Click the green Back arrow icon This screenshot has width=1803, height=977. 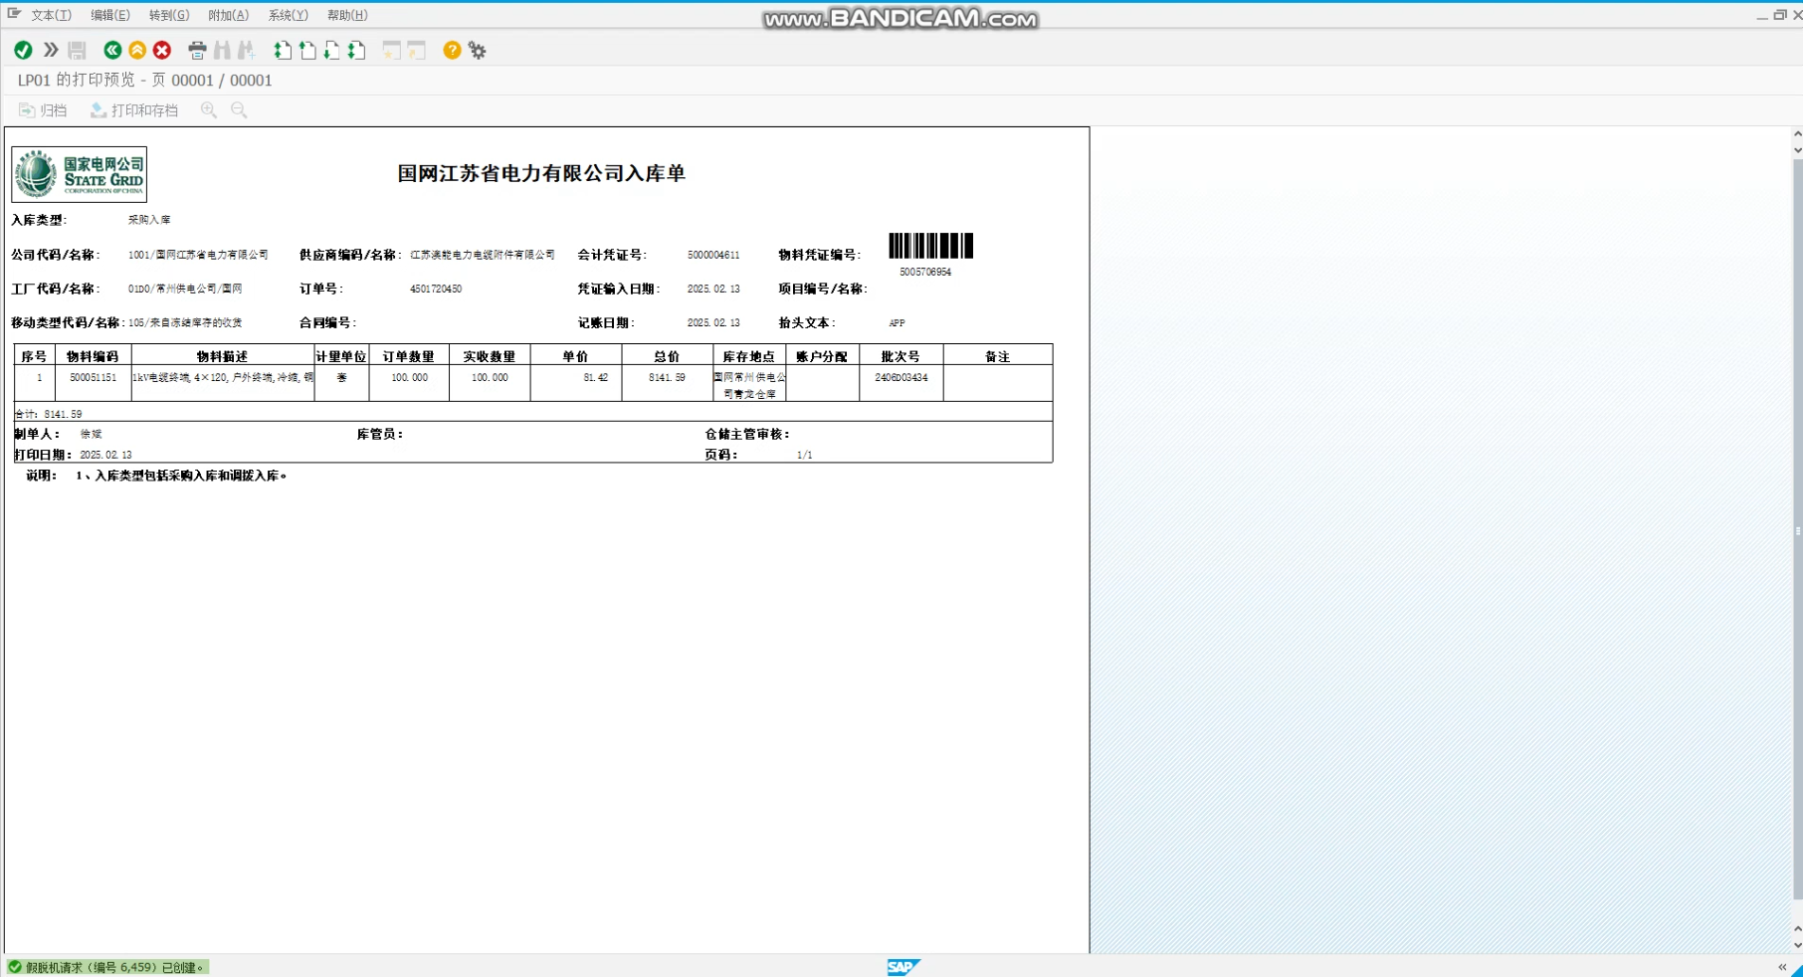(x=112, y=51)
